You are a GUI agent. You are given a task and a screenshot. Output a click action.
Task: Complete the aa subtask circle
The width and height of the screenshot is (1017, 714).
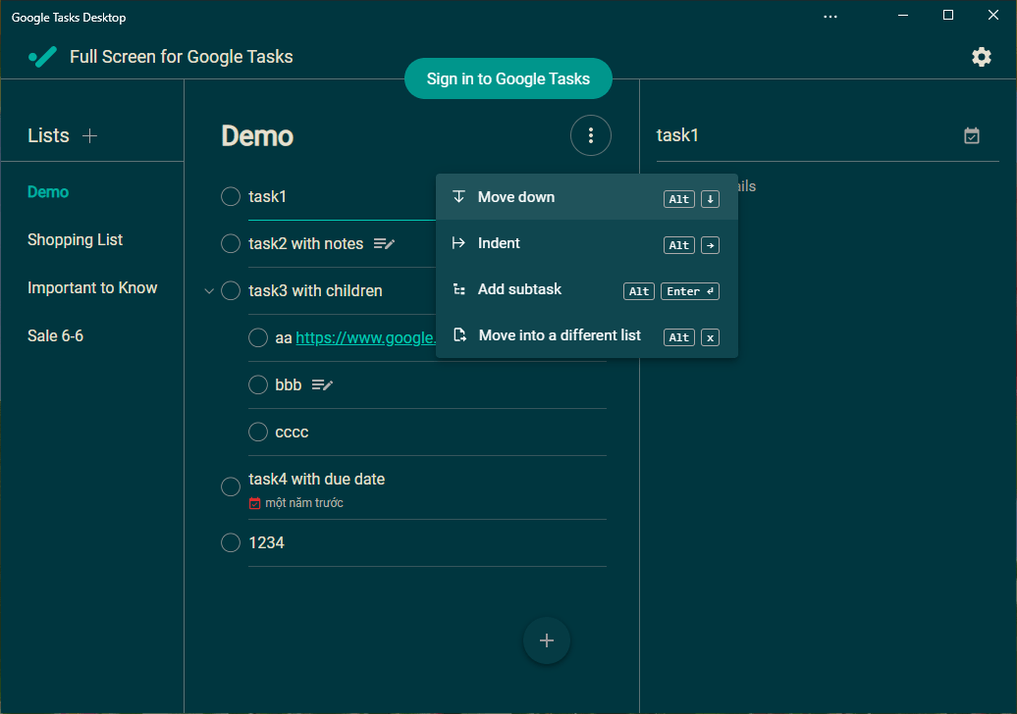click(258, 337)
